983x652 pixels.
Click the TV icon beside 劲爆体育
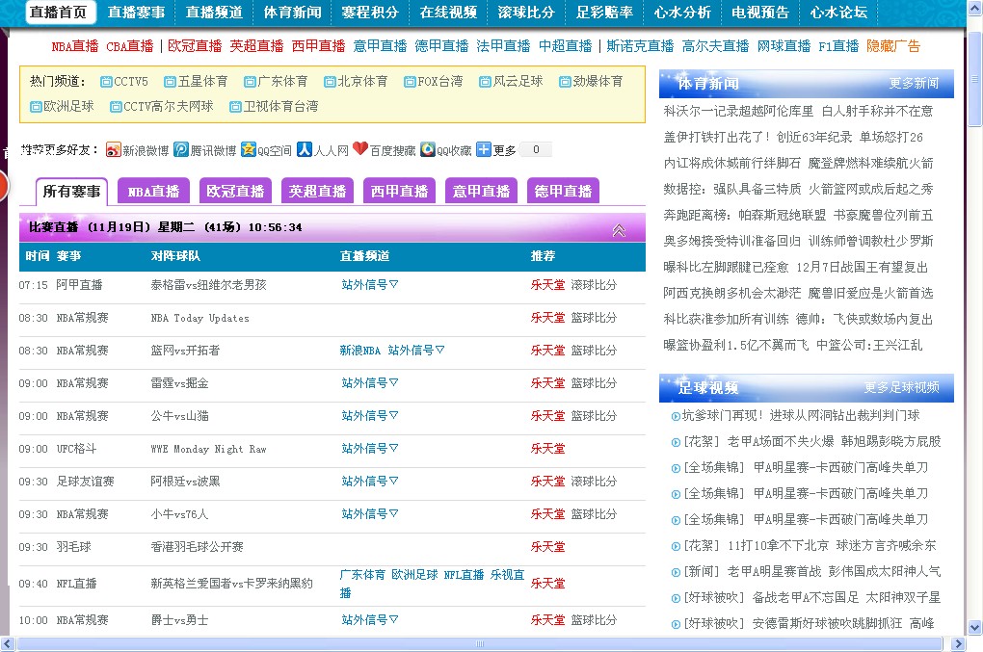(565, 82)
